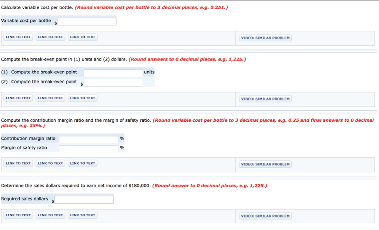Click the break-even point dollars input field
379x230 pixels.
[113, 82]
